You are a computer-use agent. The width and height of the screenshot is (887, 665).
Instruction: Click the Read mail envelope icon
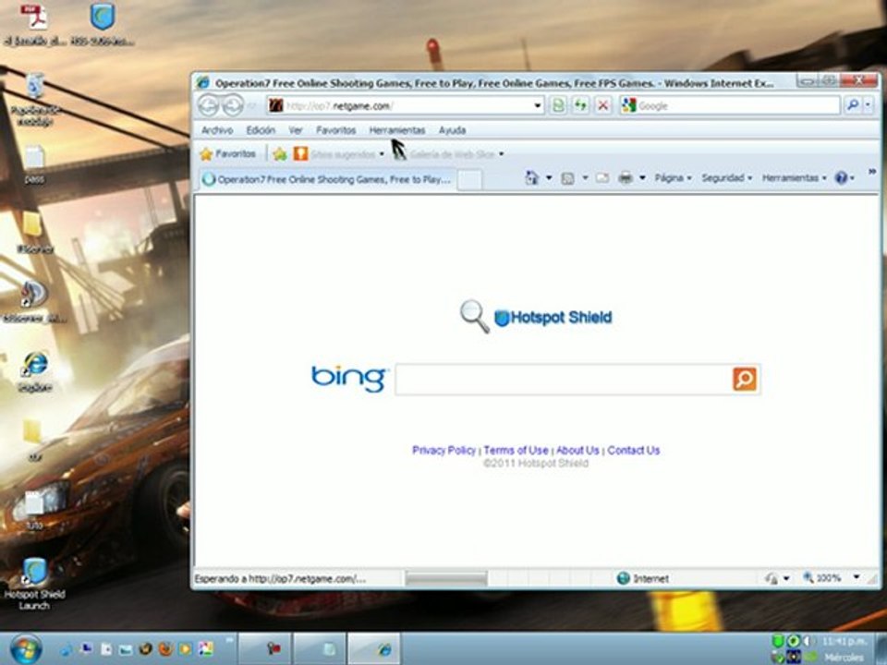[602, 178]
